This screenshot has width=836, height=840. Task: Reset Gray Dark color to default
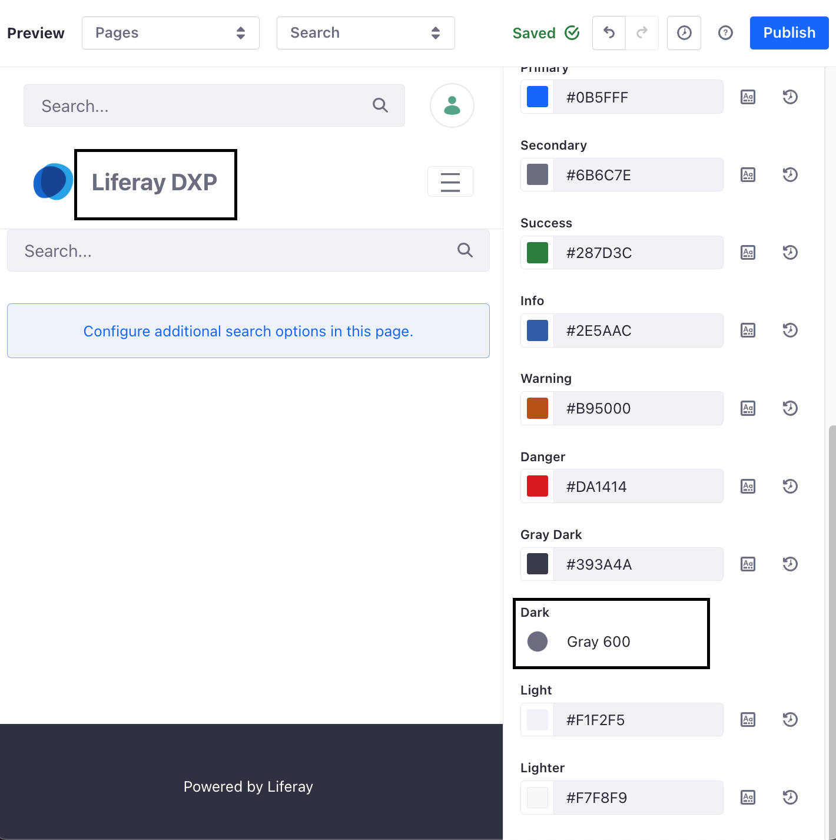coord(790,564)
